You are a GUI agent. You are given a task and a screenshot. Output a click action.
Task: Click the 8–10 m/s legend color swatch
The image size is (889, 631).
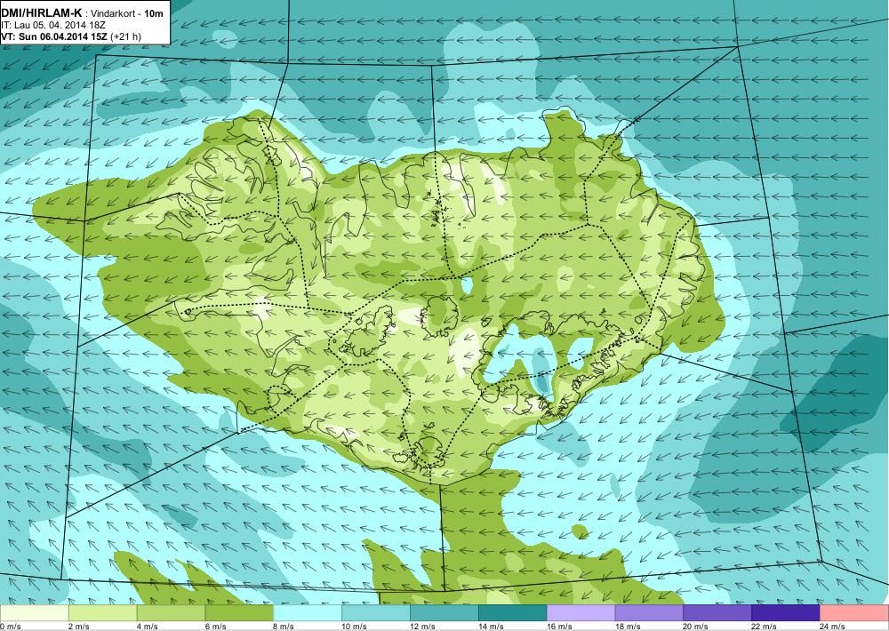308,613
